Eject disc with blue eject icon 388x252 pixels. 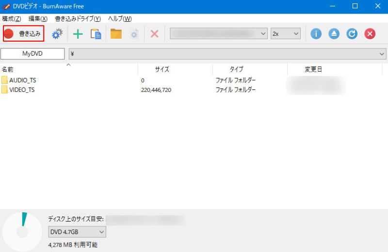[334, 34]
